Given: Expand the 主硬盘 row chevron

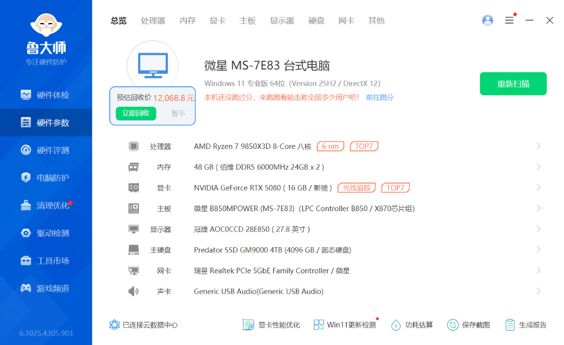Looking at the screenshot, I should 538,250.
